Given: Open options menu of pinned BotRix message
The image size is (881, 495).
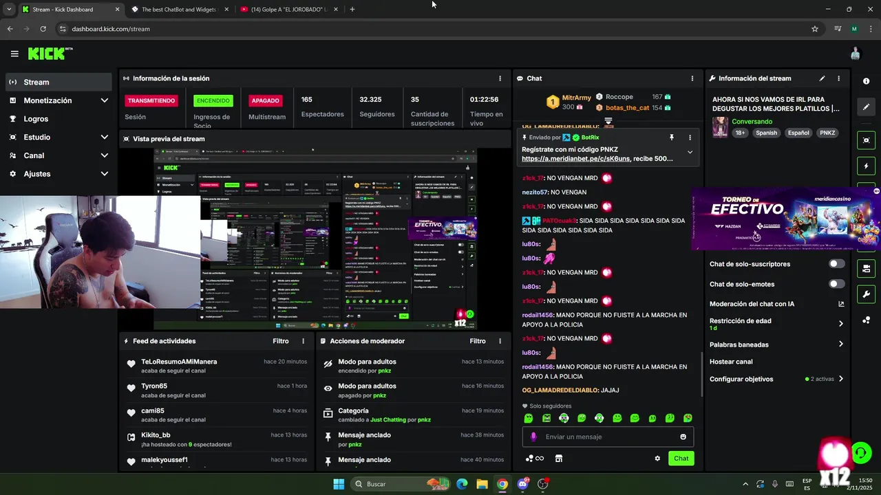Looking at the screenshot, I should click(690, 137).
